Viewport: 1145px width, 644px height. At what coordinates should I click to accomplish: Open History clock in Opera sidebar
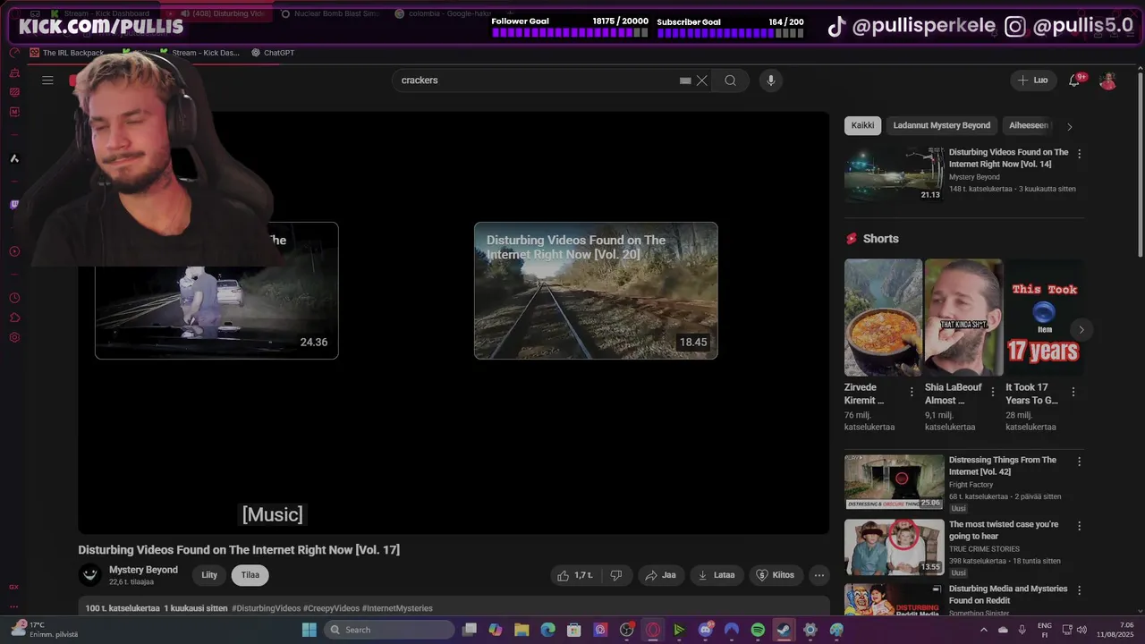pos(14,298)
